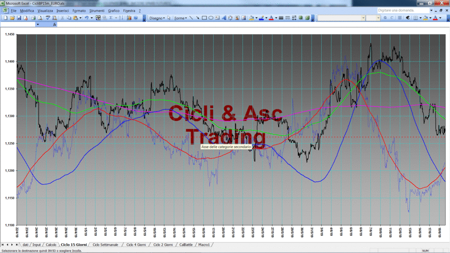Image resolution: width=450 pixels, height=253 pixels.
Task: Click the New workbook icon
Action: (5, 18)
